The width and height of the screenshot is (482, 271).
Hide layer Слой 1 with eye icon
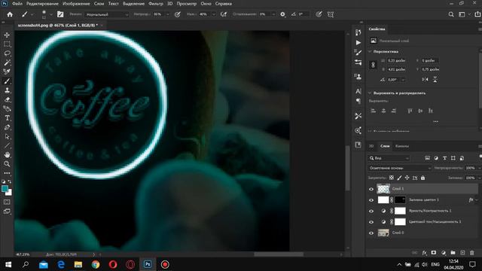371,189
